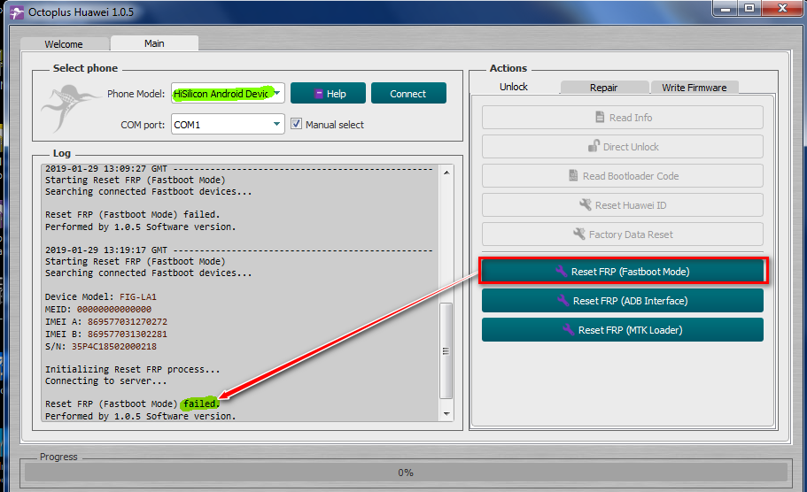Click log line 'IMEI A: 869577031270272'
Viewport: 807px width, 492px height.
(106, 321)
